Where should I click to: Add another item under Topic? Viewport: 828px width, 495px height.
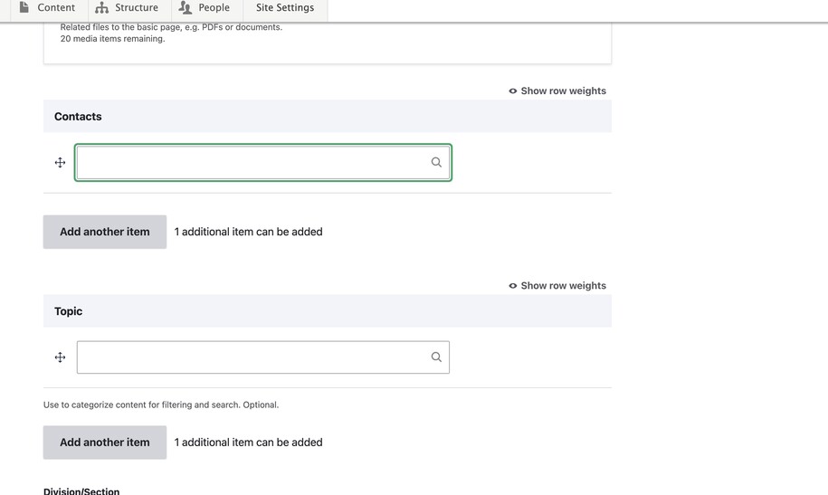point(105,443)
